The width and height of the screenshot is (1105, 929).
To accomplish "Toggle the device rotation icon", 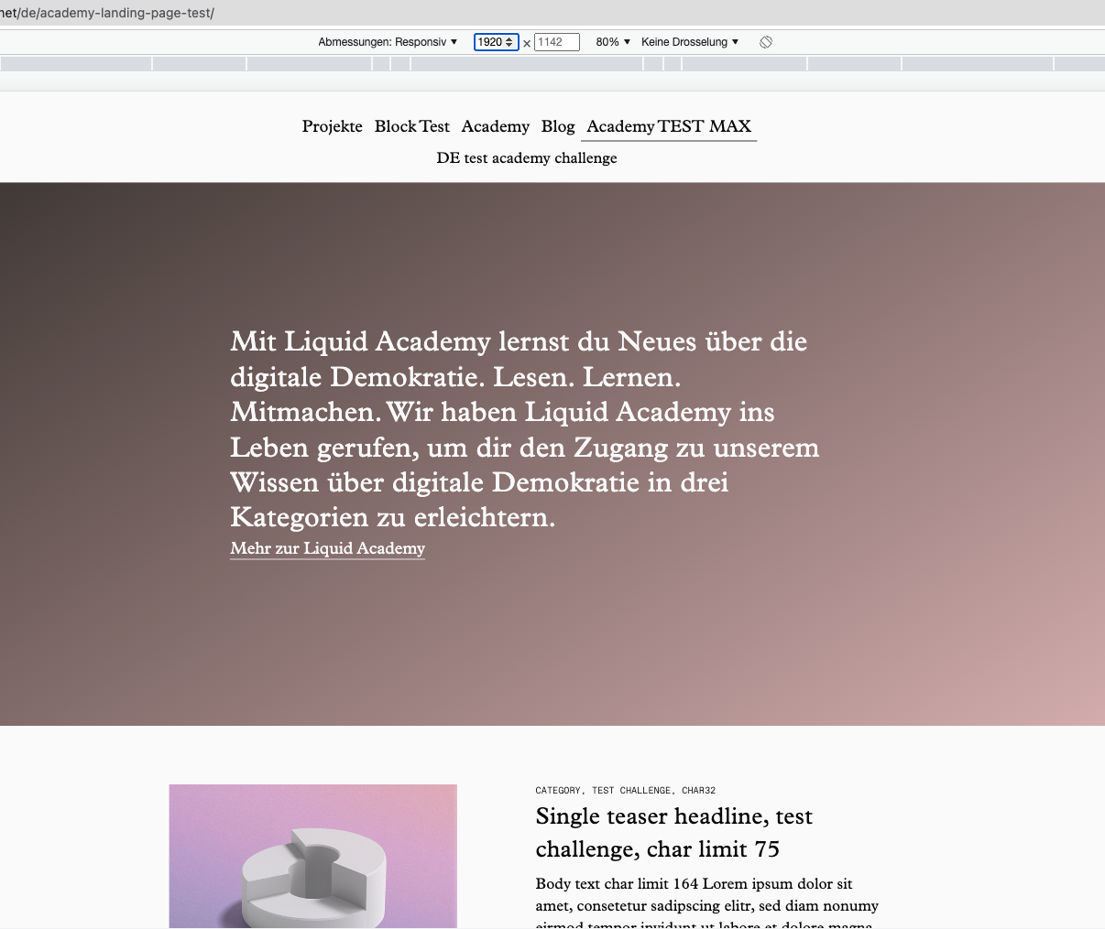I will point(766,42).
